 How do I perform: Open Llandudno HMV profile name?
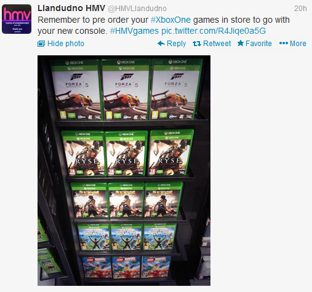(x=71, y=9)
